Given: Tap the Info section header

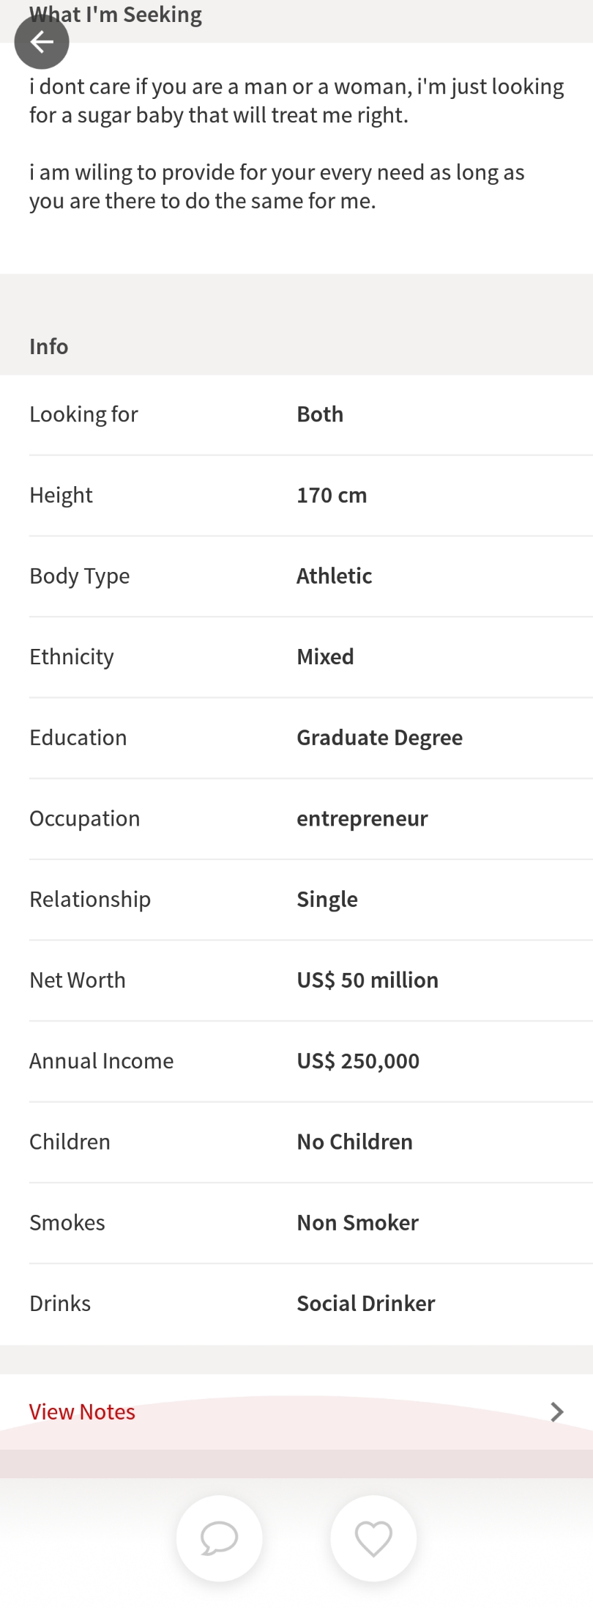Looking at the screenshot, I should tap(49, 346).
